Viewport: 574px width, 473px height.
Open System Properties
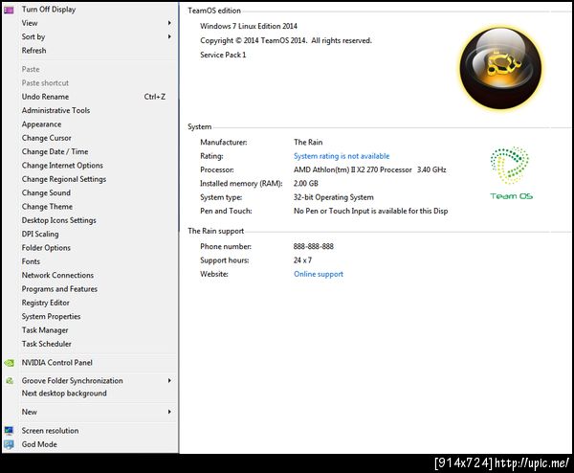pyautogui.click(x=51, y=317)
